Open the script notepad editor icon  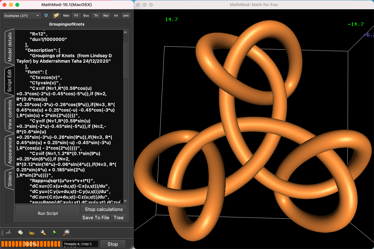click(20, 233)
